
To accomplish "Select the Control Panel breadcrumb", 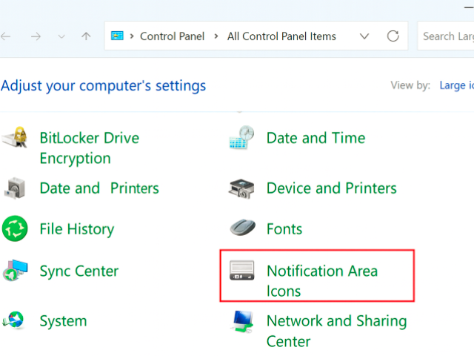I will point(172,36).
